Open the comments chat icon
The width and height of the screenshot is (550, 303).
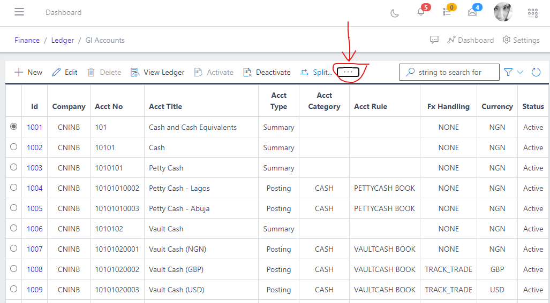434,40
